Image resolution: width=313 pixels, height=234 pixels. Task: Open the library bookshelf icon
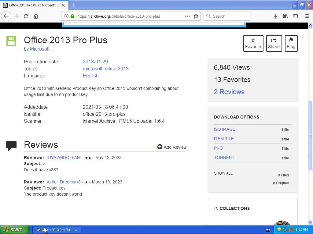[285, 16]
